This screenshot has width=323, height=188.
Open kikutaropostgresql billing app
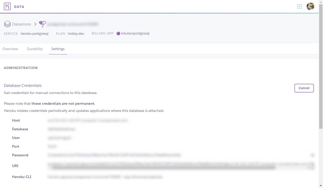click(135, 33)
